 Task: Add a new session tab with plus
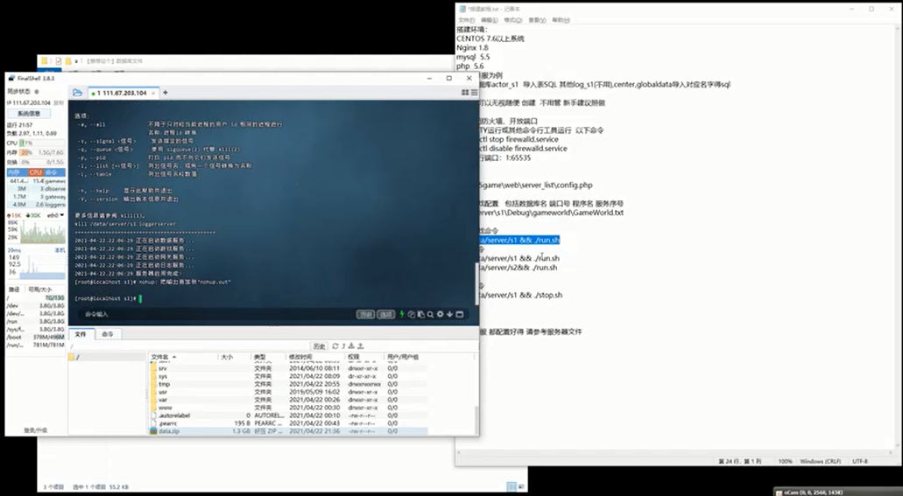[x=166, y=93]
